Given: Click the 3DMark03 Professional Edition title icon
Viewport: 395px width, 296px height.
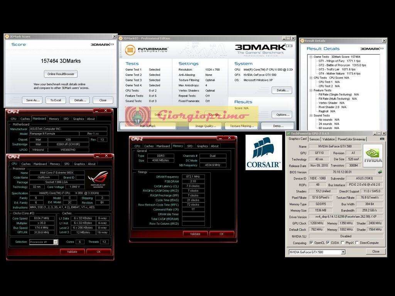Looking at the screenshot, I should coord(121,38).
